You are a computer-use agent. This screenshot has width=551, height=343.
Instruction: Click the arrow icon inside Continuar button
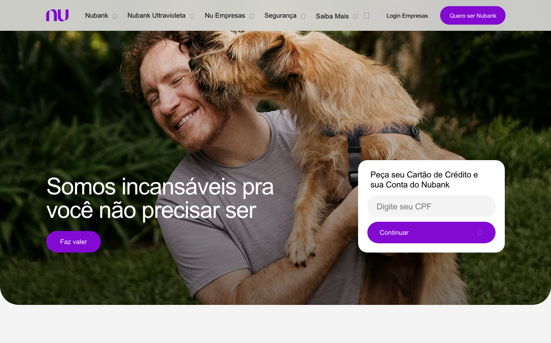tap(480, 233)
